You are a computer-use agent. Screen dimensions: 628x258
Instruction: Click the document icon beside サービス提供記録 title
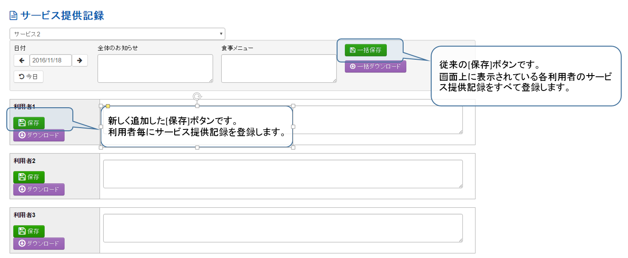pyautogui.click(x=14, y=16)
